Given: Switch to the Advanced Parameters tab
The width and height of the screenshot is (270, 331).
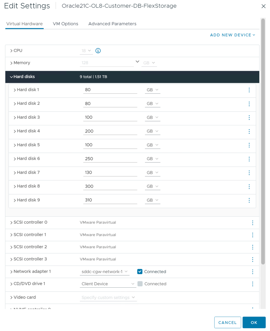Looking at the screenshot, I should pyautogui.click(x=112, y=24).
